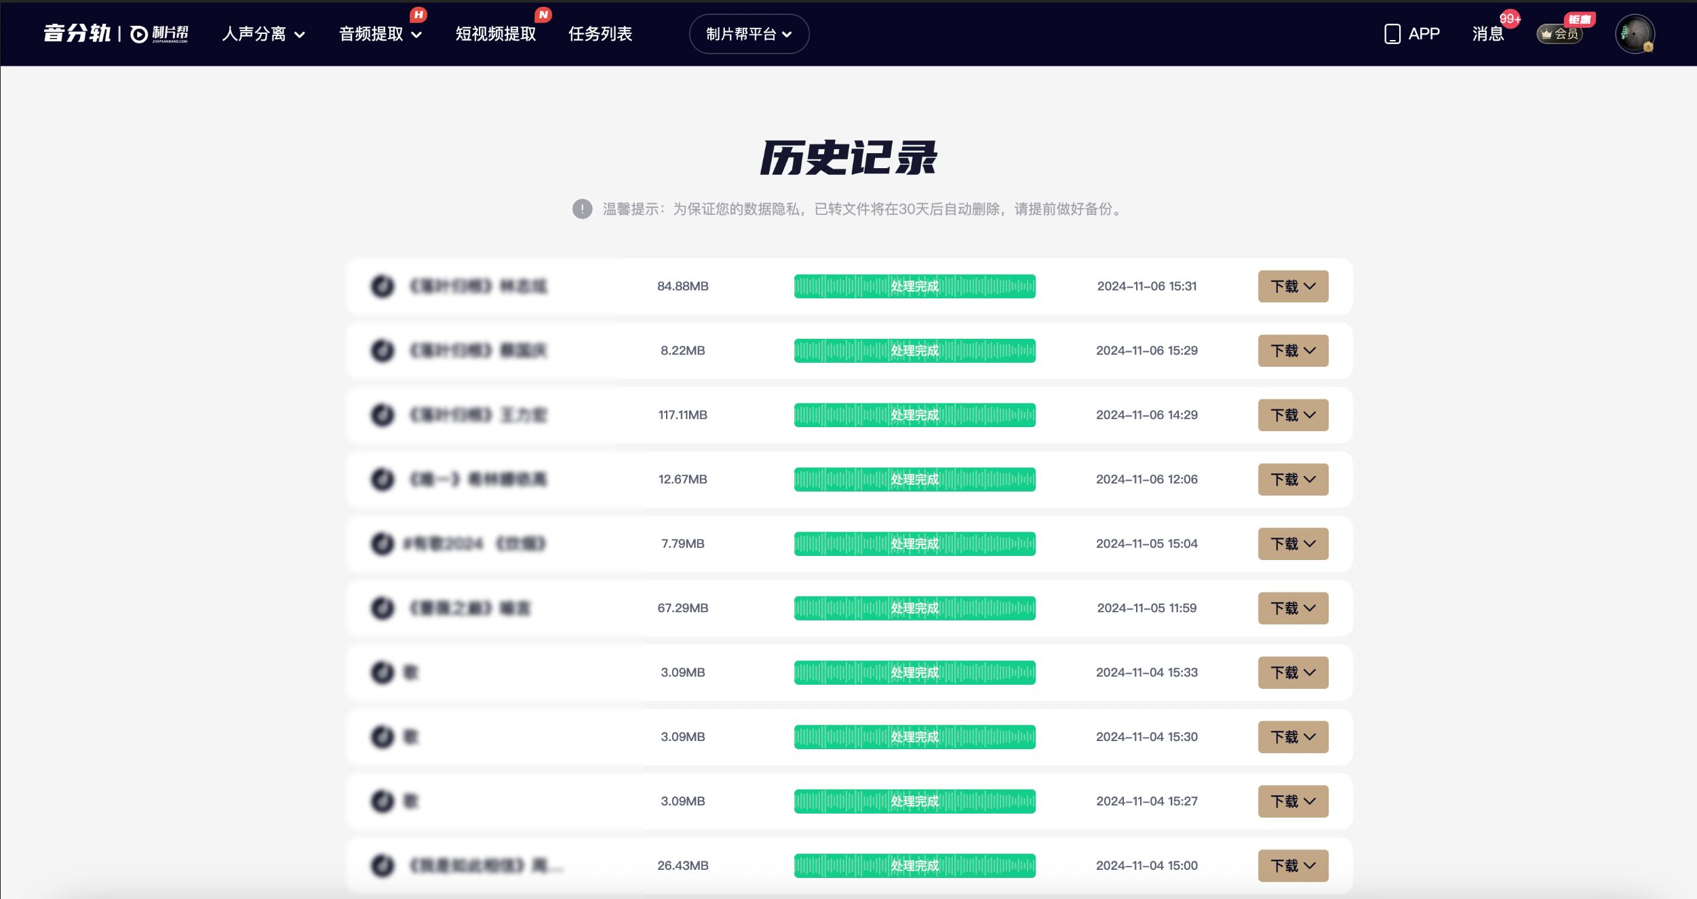Expand 下载 options for 2024-11-06 15:31 record
Image resolution: width=1697 pixels, height=899 pixels.
[1293, 286]
